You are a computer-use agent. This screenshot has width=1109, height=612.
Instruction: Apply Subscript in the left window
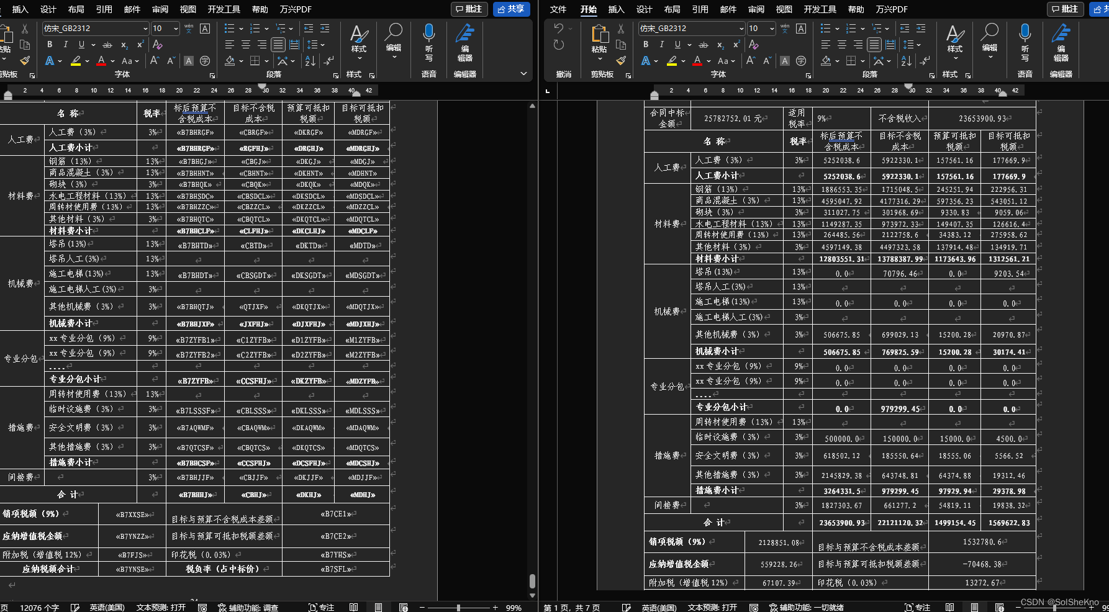click(x=124, y=45)
